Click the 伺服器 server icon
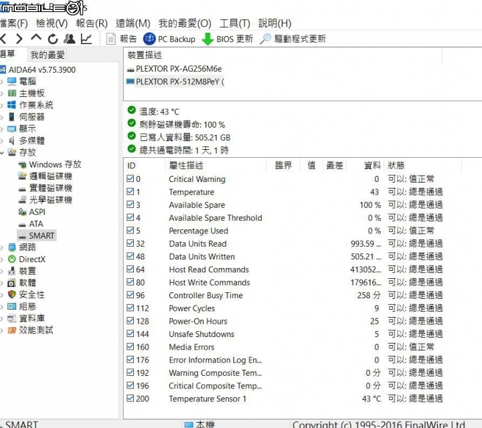This screenshot has width=482, height=428. click(11, 116)
